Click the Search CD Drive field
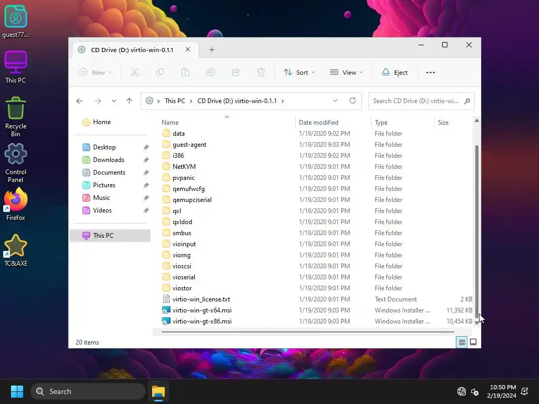This screenshot has width=539, height=404. (421, 101)
